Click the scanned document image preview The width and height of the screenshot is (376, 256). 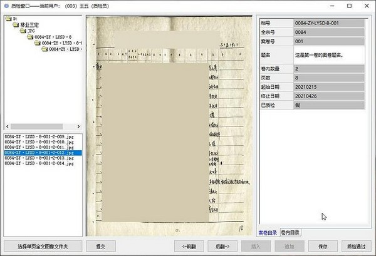click(169, 125)
